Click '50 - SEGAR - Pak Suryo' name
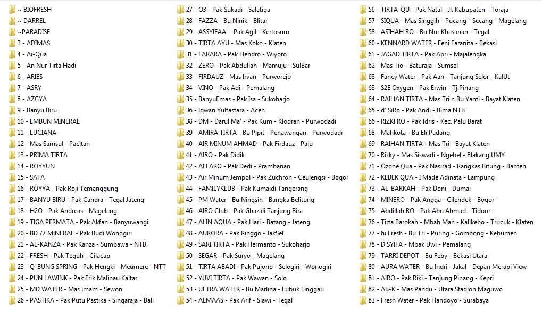542x310 pixels. pos(236,256)
